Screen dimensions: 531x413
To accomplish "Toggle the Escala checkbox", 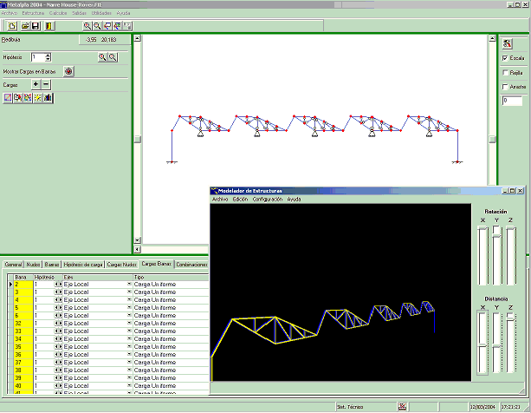I will point(506,58).
